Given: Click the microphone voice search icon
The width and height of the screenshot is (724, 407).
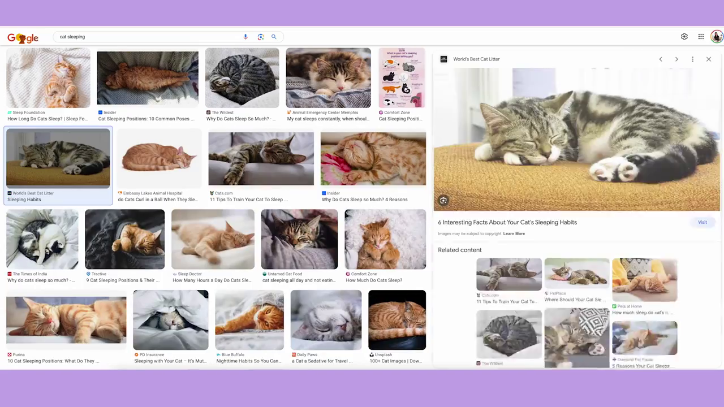Looking at the screenshot, I should pos(245,37).
